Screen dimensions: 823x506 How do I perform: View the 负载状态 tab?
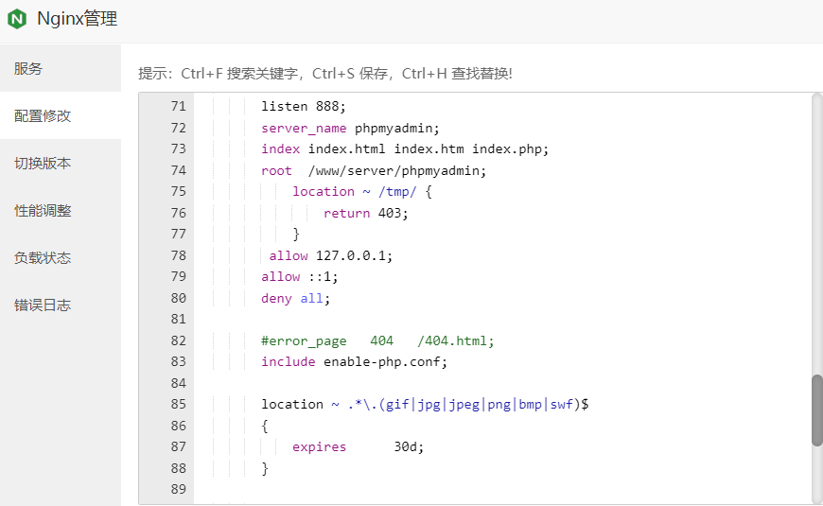[61, 257]
